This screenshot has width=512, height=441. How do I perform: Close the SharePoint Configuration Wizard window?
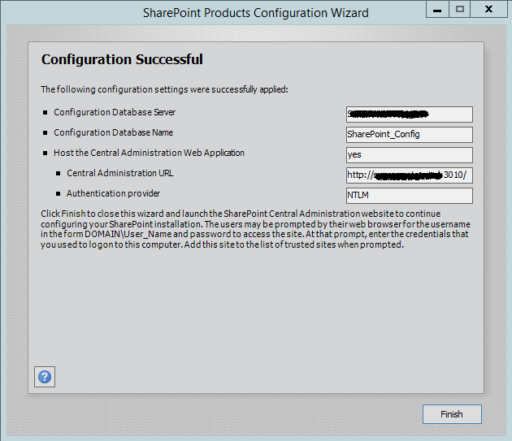(x=489, y=11)
